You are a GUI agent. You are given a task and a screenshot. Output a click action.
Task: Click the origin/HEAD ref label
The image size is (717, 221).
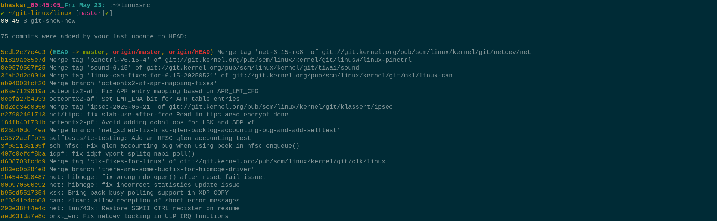[189, 52]
